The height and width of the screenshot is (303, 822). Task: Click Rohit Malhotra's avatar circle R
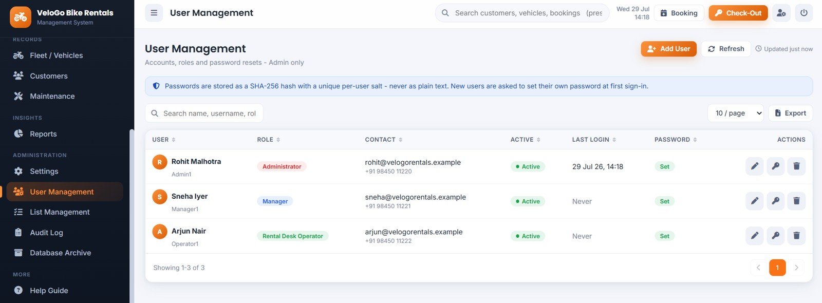click(160, 162)
